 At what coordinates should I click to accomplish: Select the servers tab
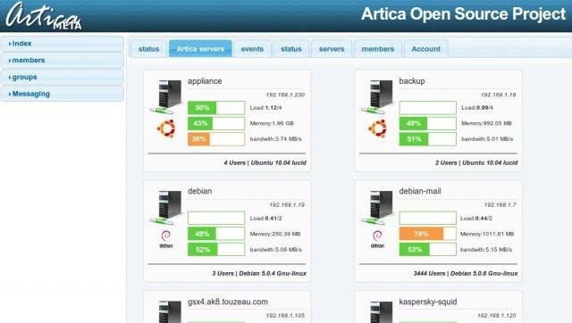332,49
